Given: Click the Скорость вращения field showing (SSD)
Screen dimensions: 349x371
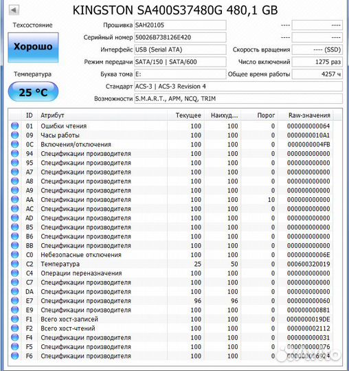Looking at the screenshot, I should click(x=317, y=49).
